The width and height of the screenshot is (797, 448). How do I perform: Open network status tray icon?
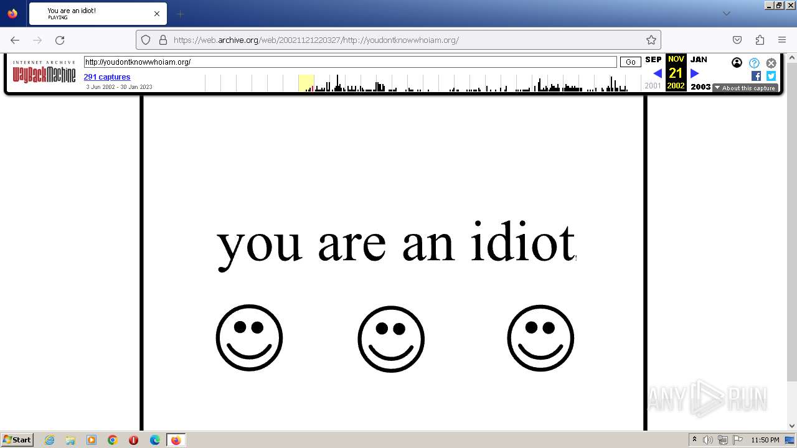coord(723,440)
